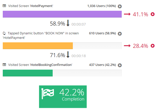Click the 41.1% drop-off percentage

click(x=140, y=14)
